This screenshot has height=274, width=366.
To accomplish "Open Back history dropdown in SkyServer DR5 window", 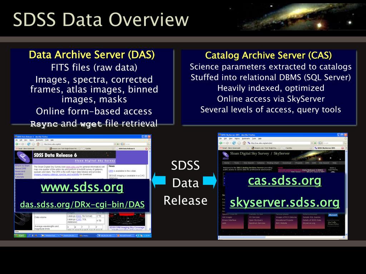I will click(224, 143).
